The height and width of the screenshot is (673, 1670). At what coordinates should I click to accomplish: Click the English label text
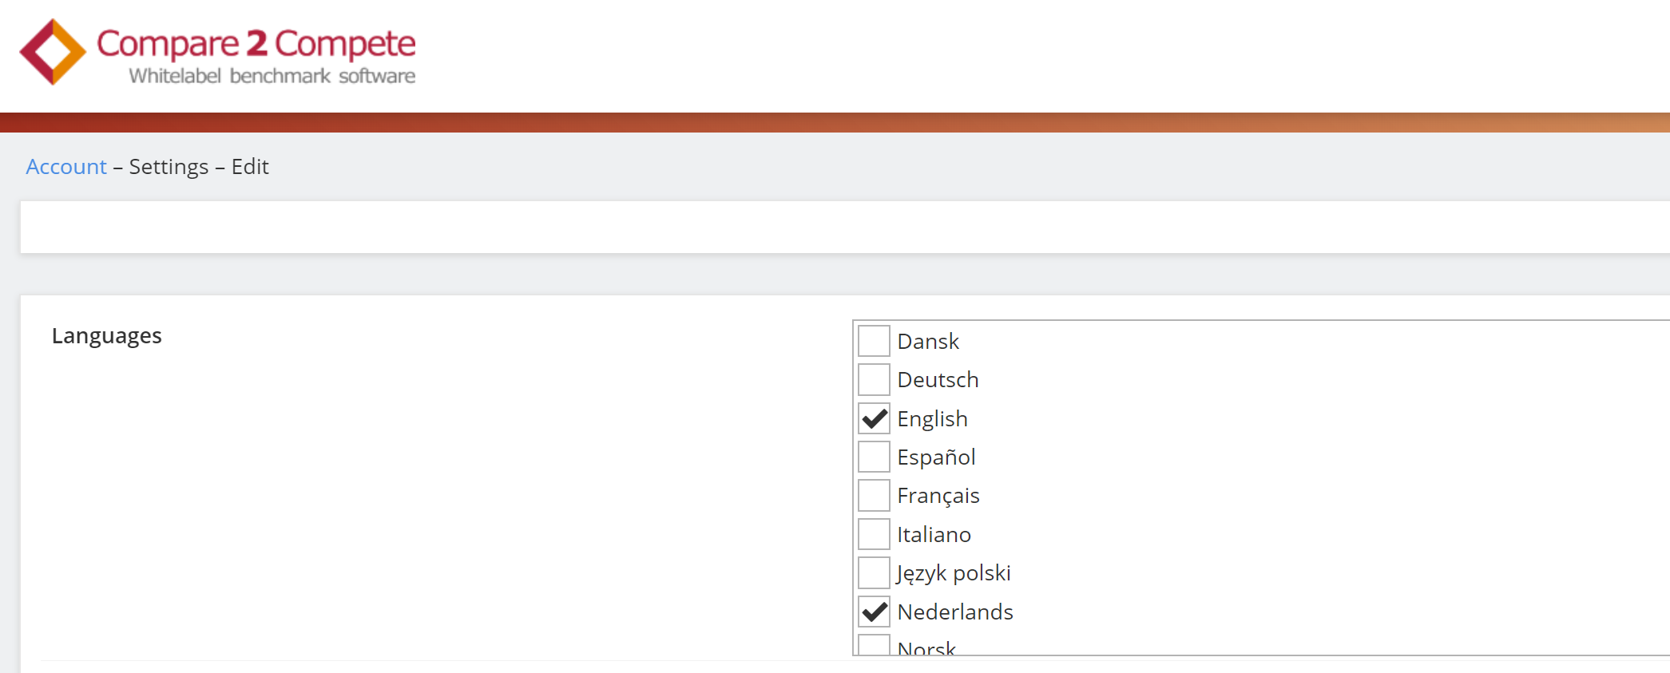coord(932,419)
